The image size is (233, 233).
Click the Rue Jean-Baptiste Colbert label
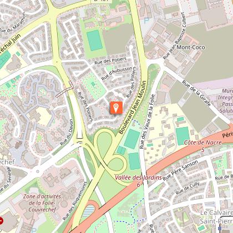pyautogui.click(x=174, y=36)
